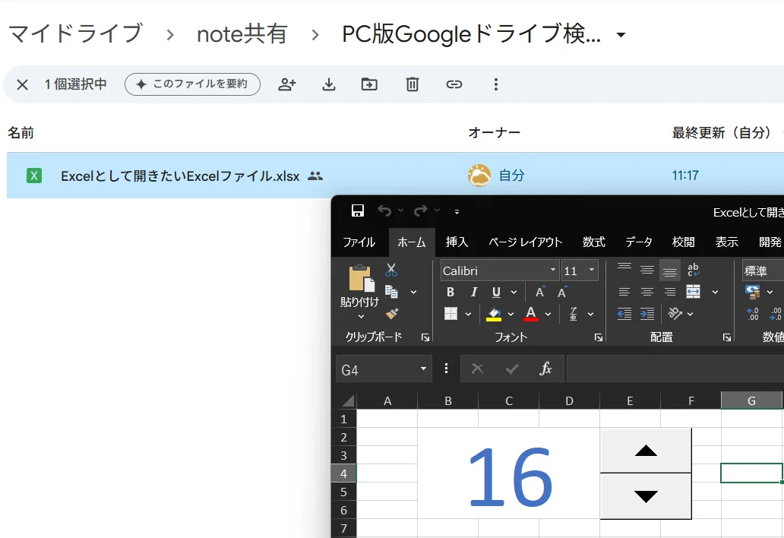The width and height of the screenshot is (784, 538).
Task: Toggle italic formatting
Action: click(x=473, y=292)
